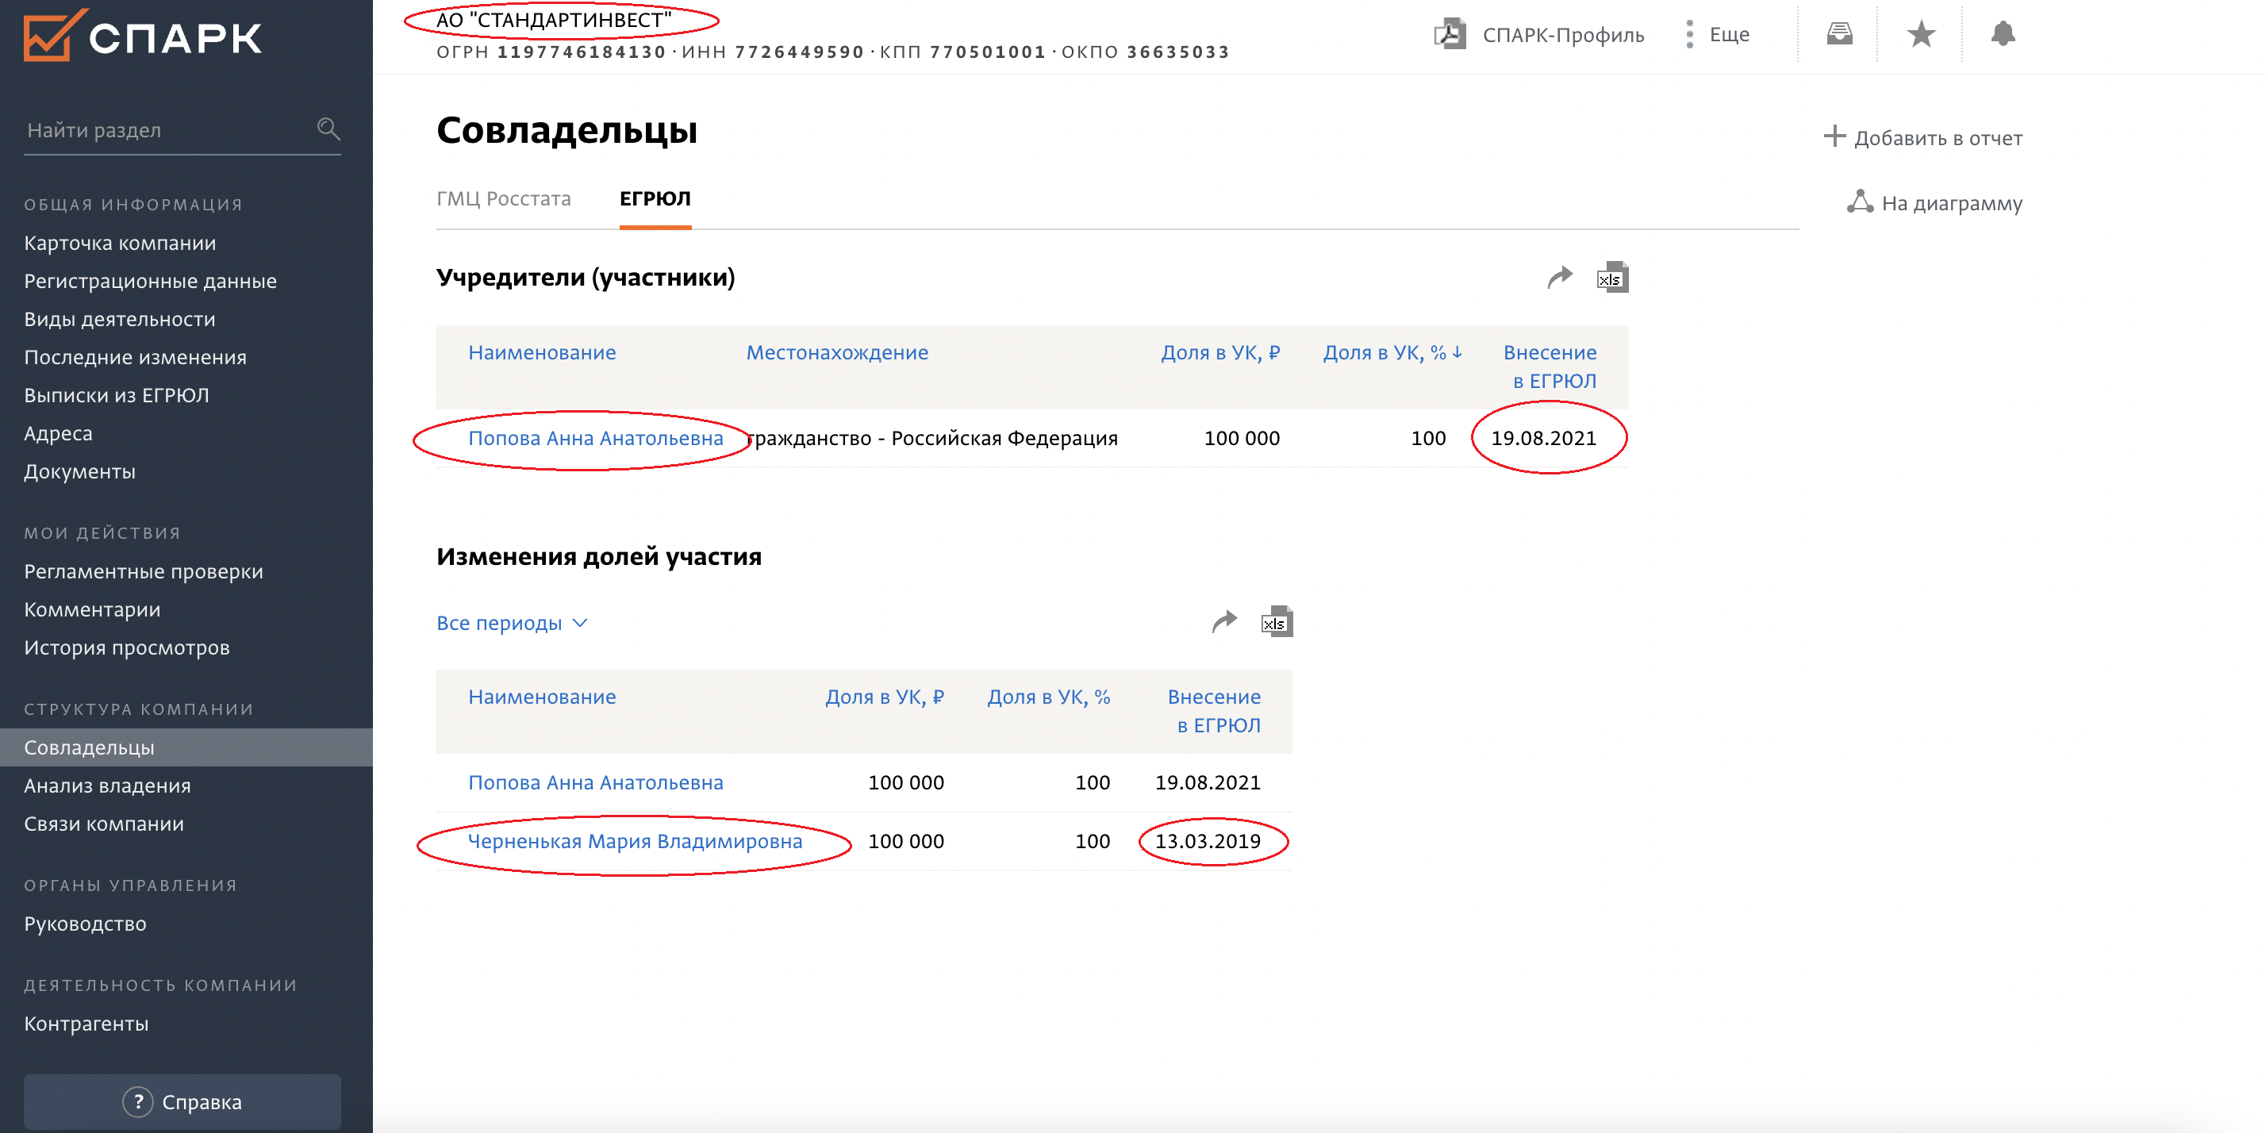Sort Изменения долей by Внесение в ЕГРЮЛ
Screen dimensions: 2266x1133
click(1214, 711)
